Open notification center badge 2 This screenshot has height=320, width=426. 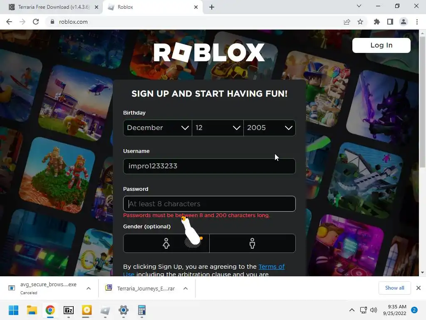[x=414, y=310]
